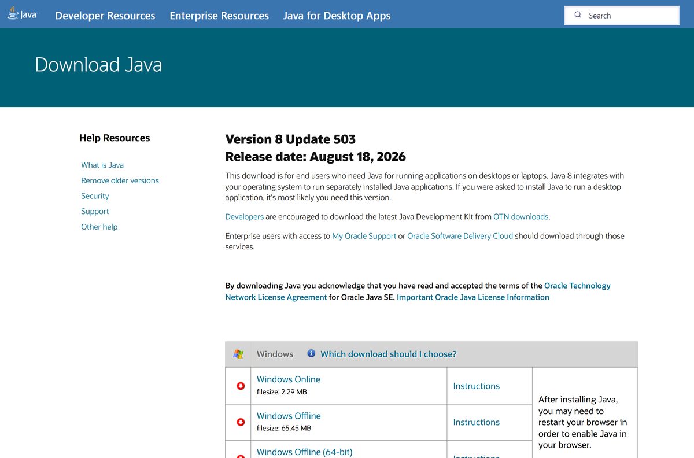Click red download arrow for Windows Online
Viewport: 694px width, 458px height.
coord(241,386)
